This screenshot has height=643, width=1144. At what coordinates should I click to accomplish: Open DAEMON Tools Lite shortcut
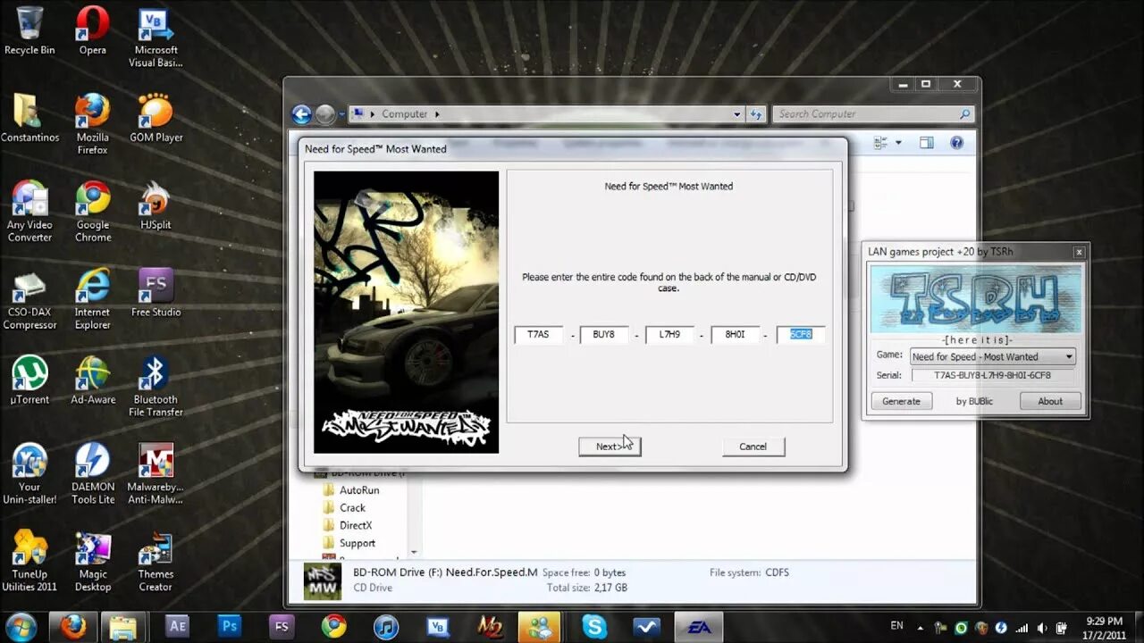point(93,474)
